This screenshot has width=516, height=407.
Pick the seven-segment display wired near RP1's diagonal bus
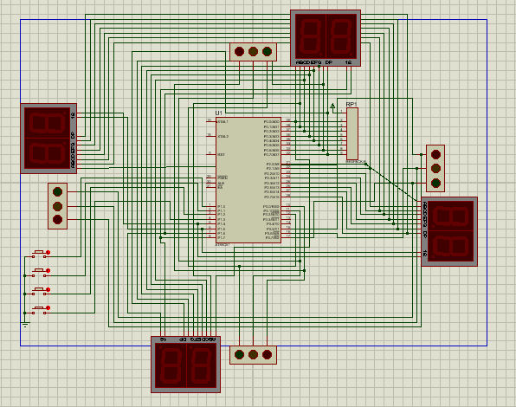(x=449, y=231)
